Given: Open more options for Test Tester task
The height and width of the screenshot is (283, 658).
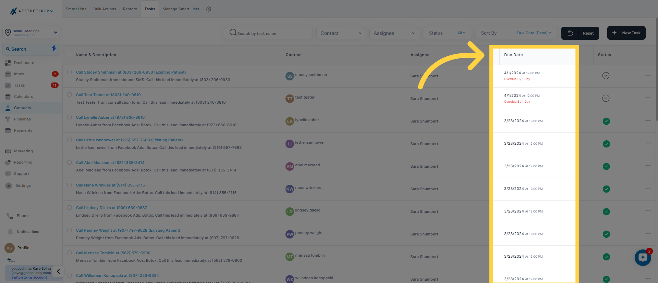Looking at the screenshot, I should [648, 98].
